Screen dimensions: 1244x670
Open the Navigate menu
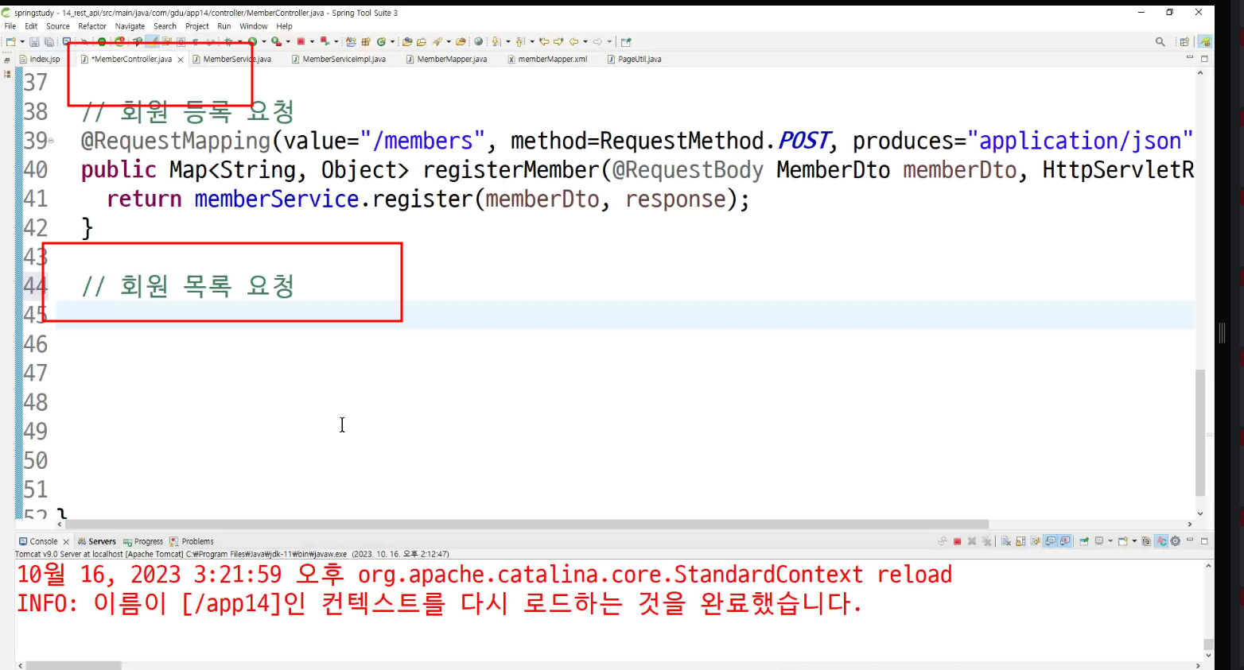[130, 26]
